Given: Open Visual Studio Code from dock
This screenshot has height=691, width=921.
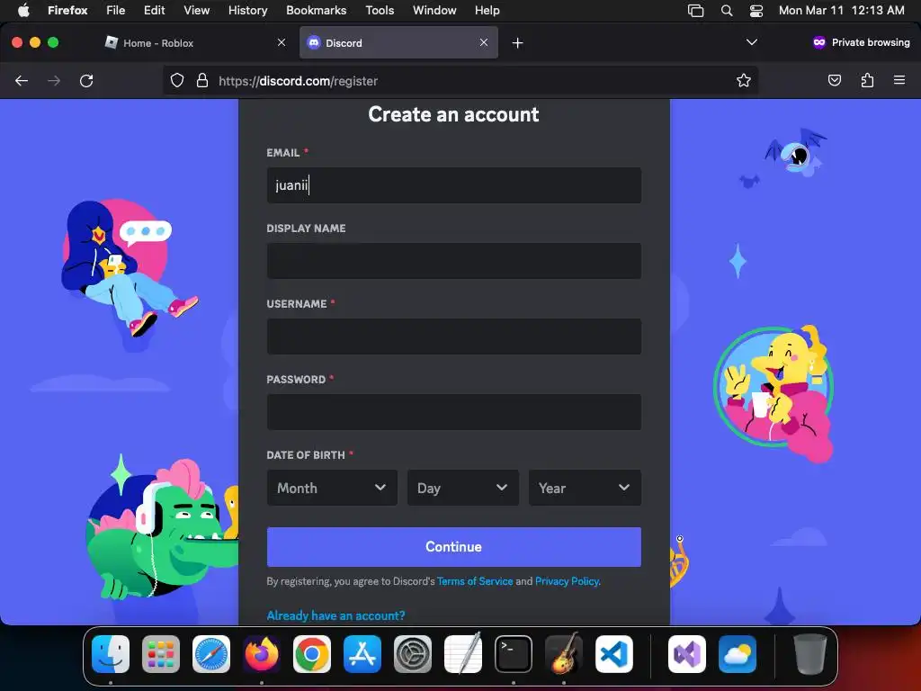Looking at the screenshot, I should (x=613, y=654).
